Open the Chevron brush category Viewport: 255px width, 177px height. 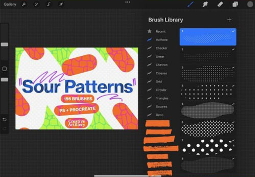[161, 65]
